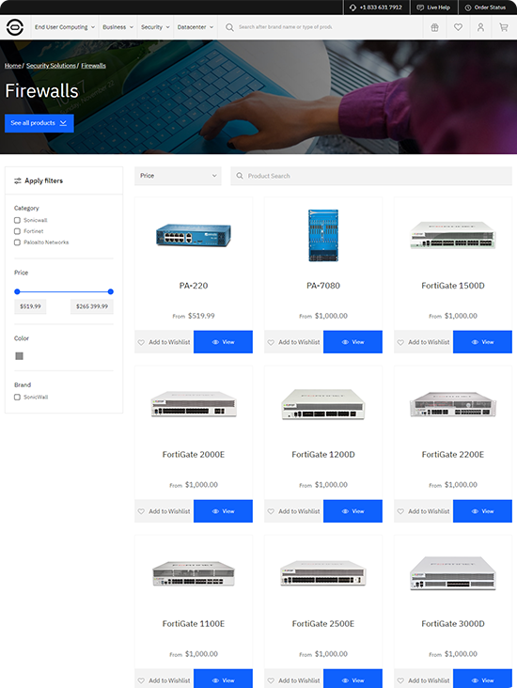Click eye icon on PA-7080 View button
This screenshot has width=517, height=688.
345,342
